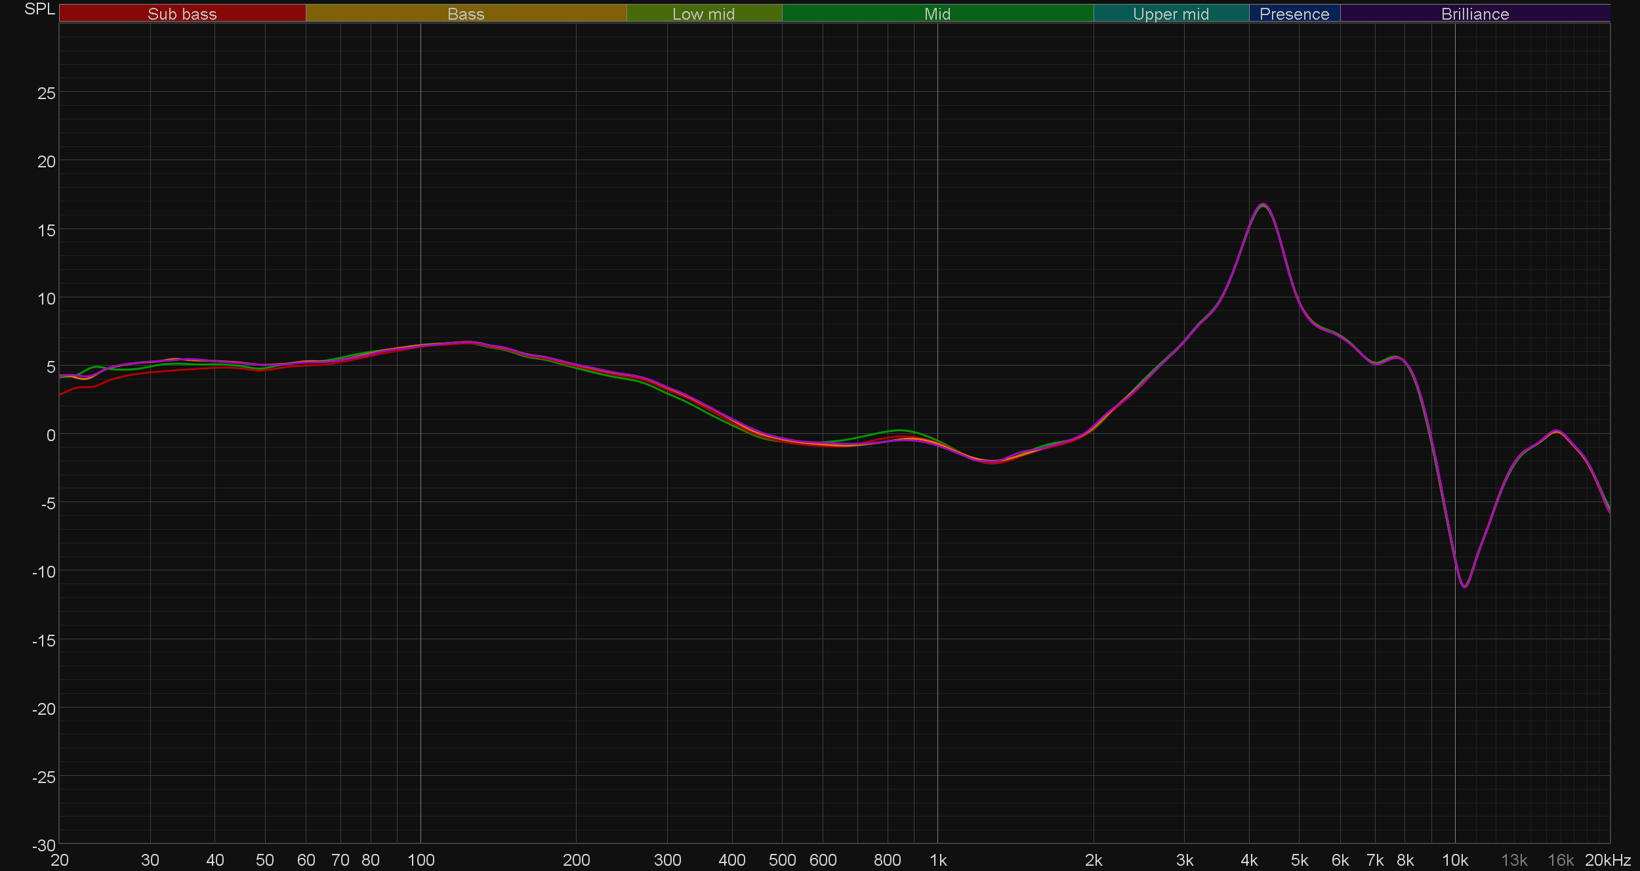Viewport: 1640px width, 871px height.
Task: Click the SPL axis label
Action: point(39,9)
